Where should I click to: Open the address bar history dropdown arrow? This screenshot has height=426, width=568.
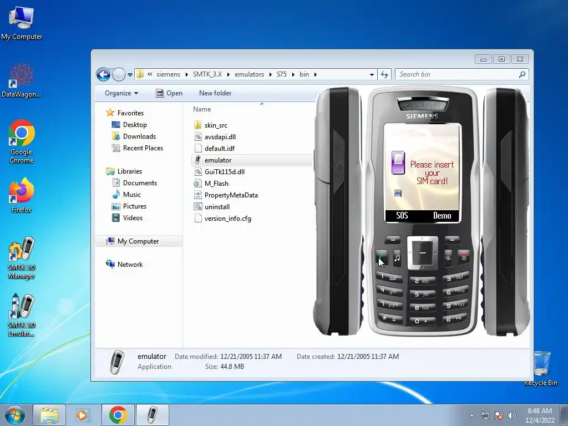pyautogui.click(x=372, y=75)
